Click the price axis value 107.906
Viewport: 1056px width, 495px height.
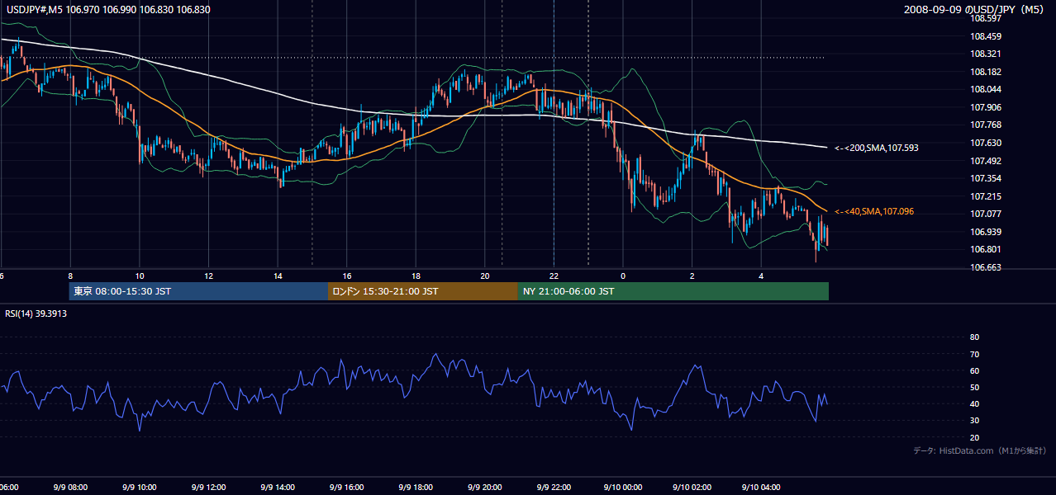point(985,107)
